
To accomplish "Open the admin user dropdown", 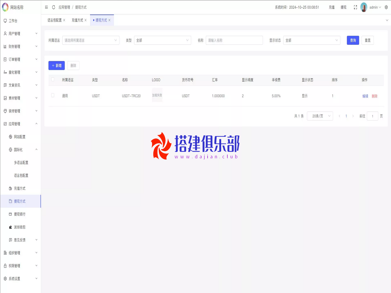I will coord(375,7).
